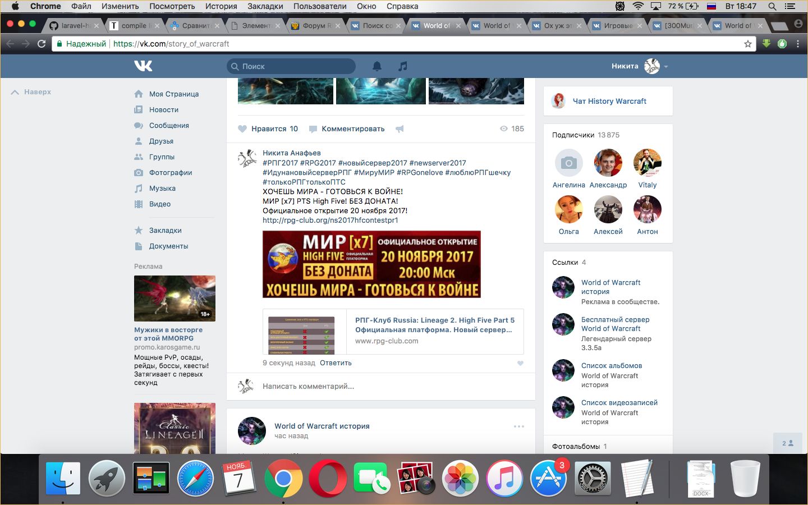Open the chat contacts button bottom-right
The width and height of the screenshot is (808, 505).
tap(788, 443)
